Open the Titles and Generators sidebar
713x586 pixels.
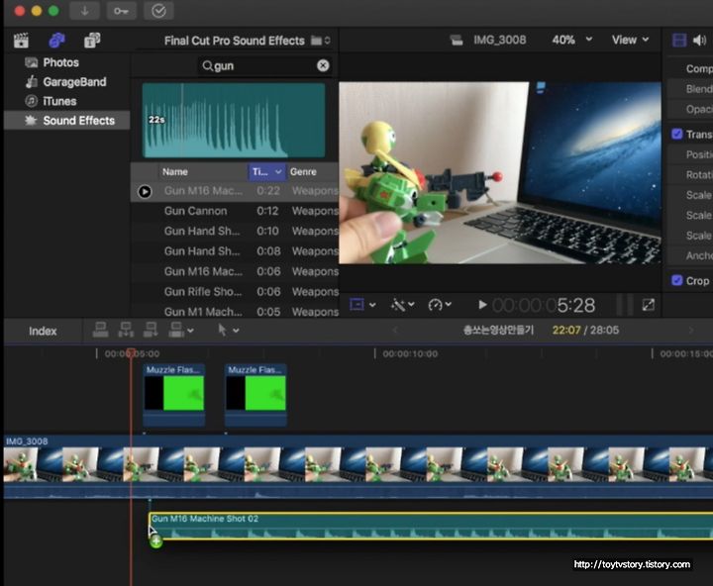coord(92,41)
